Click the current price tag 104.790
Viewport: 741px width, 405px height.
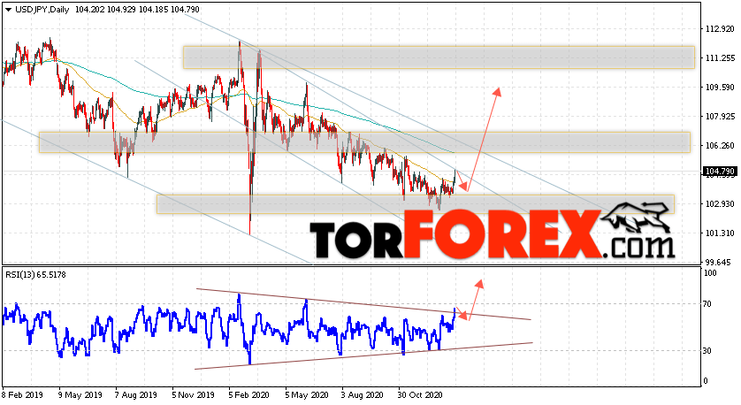(x=719, y=171)
